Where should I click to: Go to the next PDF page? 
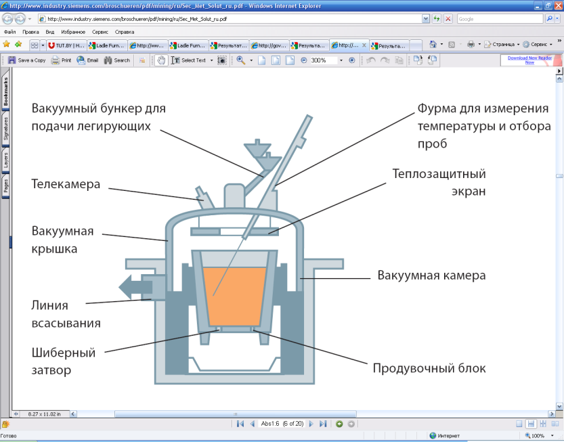[311, 424]
